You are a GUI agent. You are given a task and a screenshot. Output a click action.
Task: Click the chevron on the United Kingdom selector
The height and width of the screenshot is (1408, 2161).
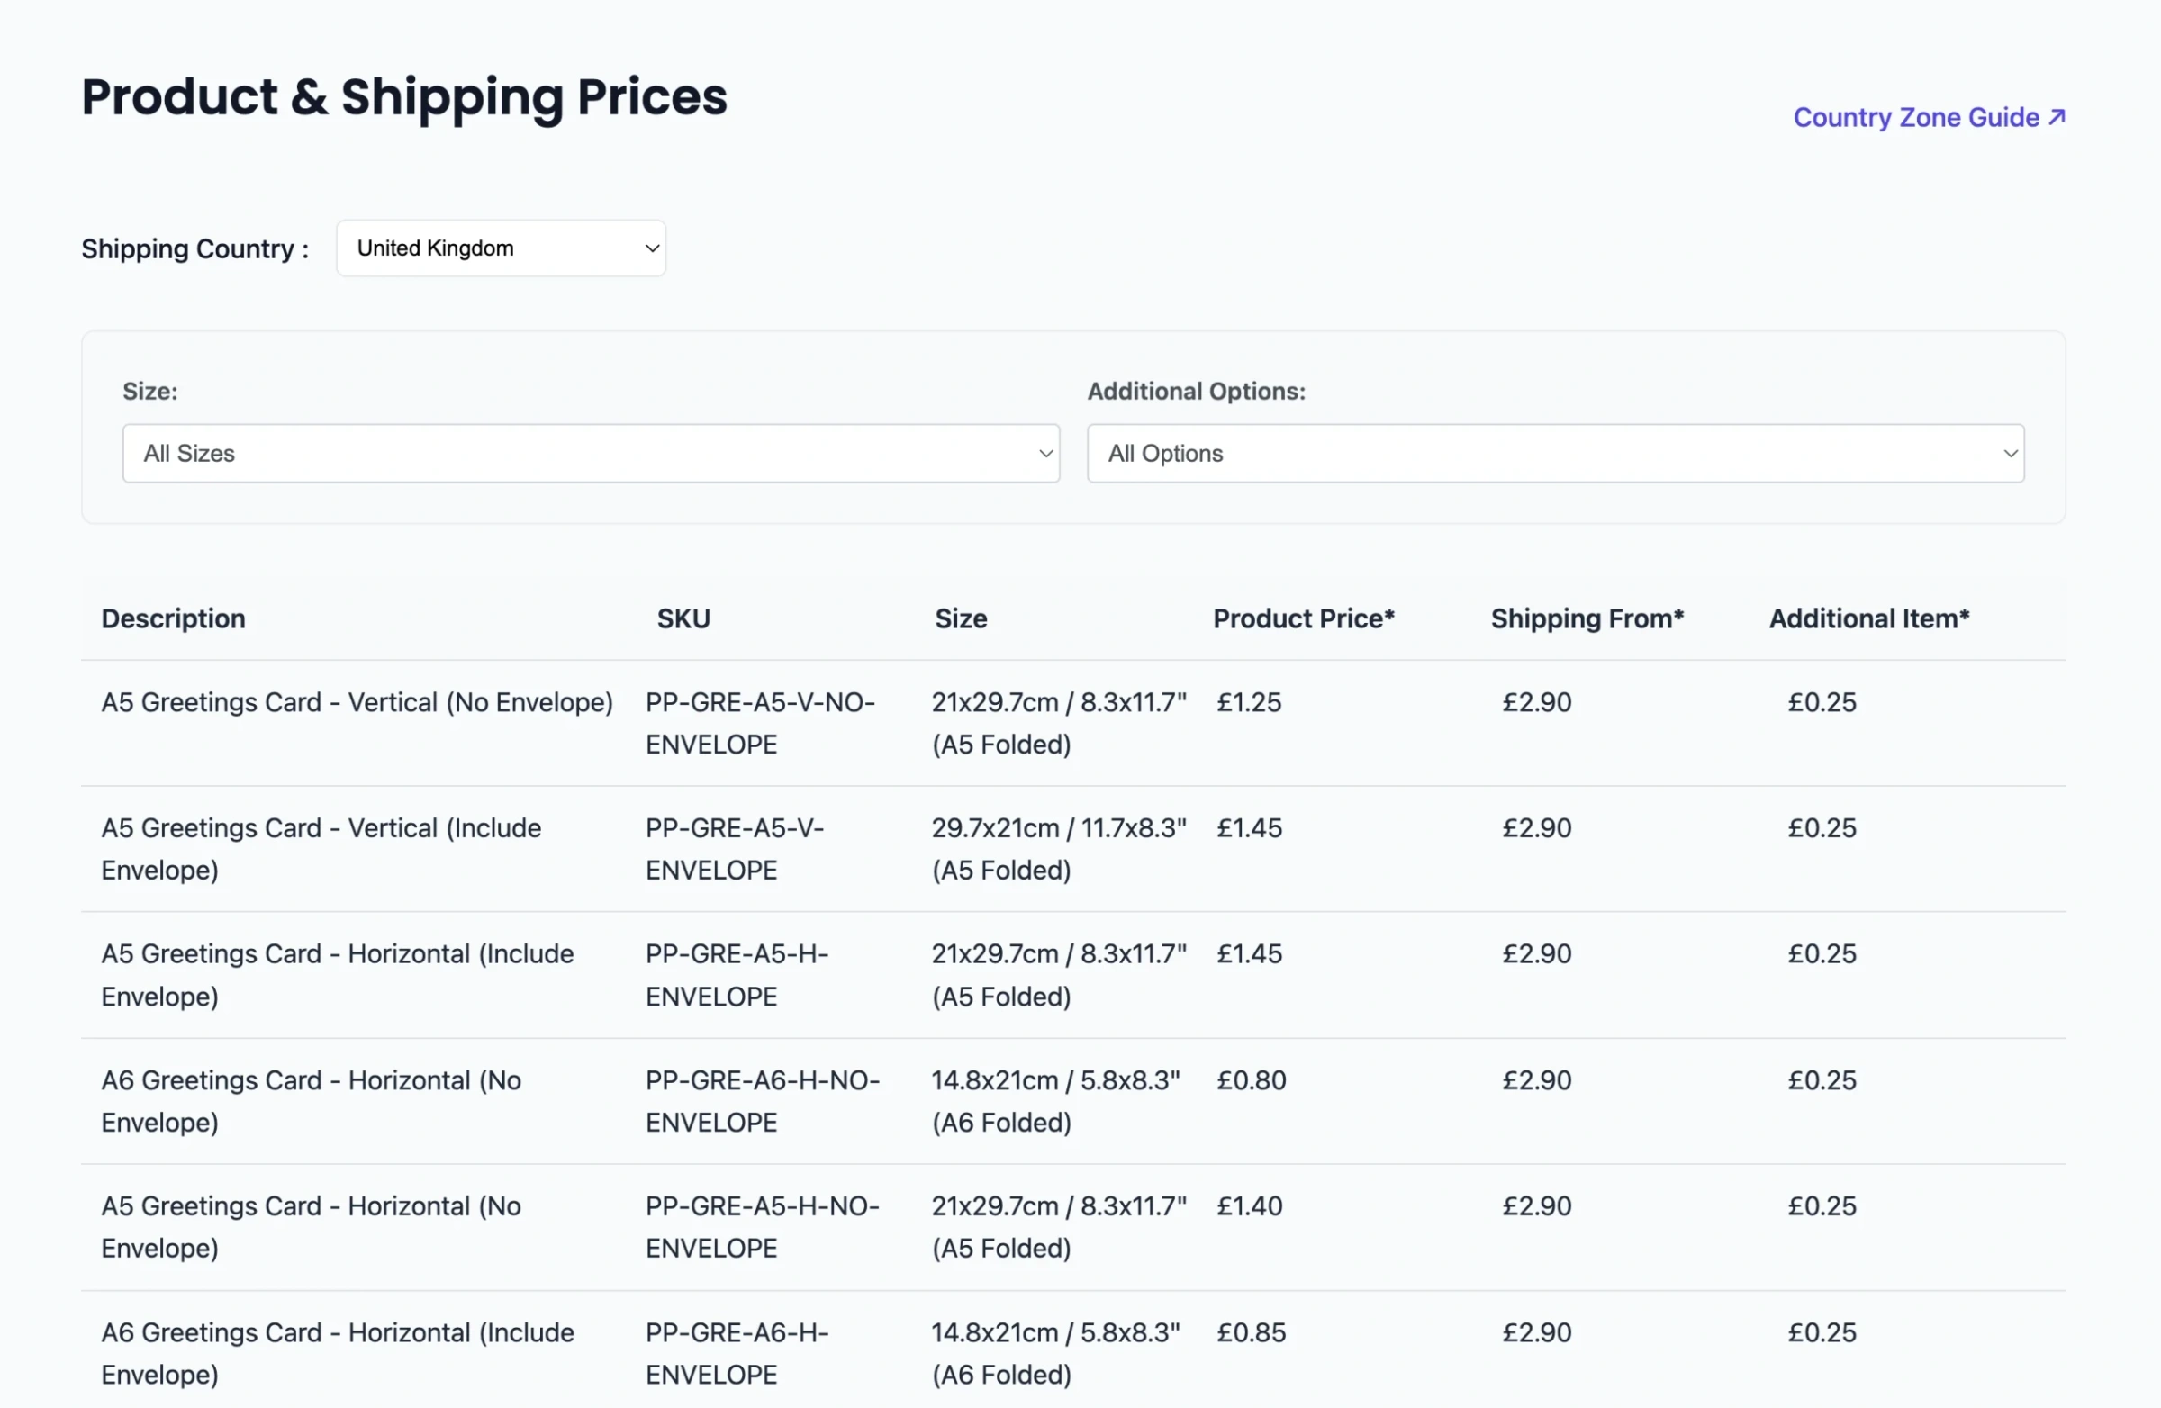pyautogui.click(x=650, y=248)
